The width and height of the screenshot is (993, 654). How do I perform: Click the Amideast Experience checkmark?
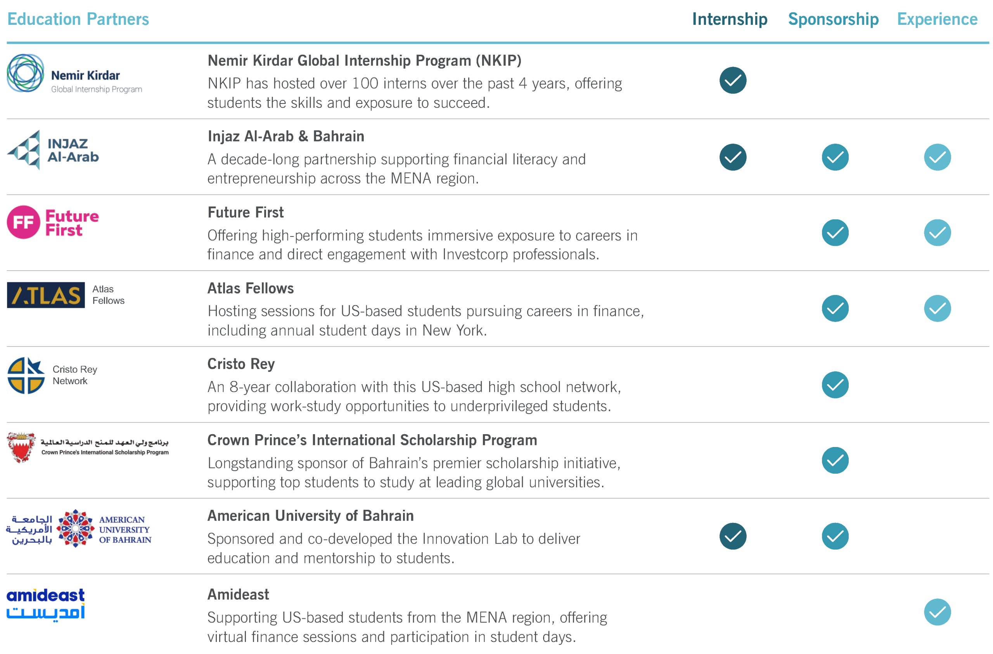[937, 612]
